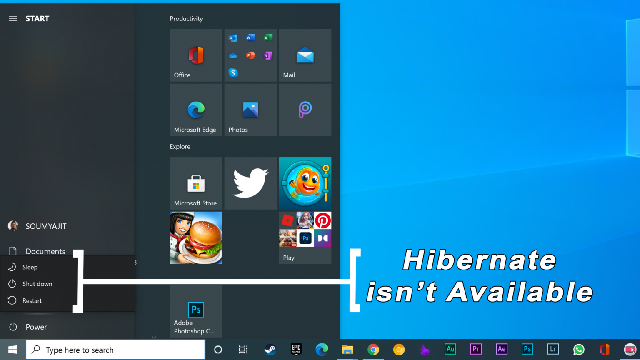
Task: Open Cortana circle on taskbar
Action: pos(218,350)
